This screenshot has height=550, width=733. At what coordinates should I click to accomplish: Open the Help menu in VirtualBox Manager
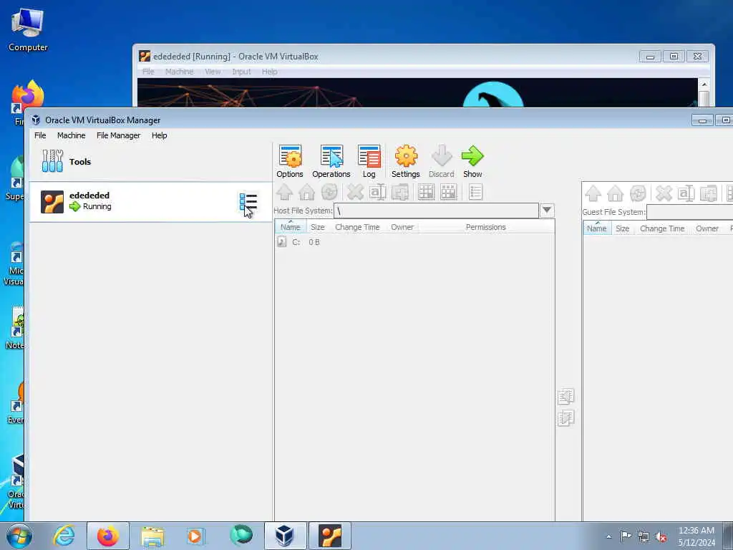point(159,135)
